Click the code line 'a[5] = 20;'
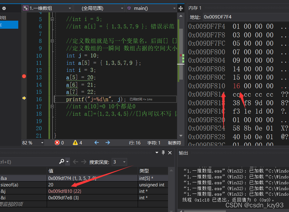 click(81, 77)
